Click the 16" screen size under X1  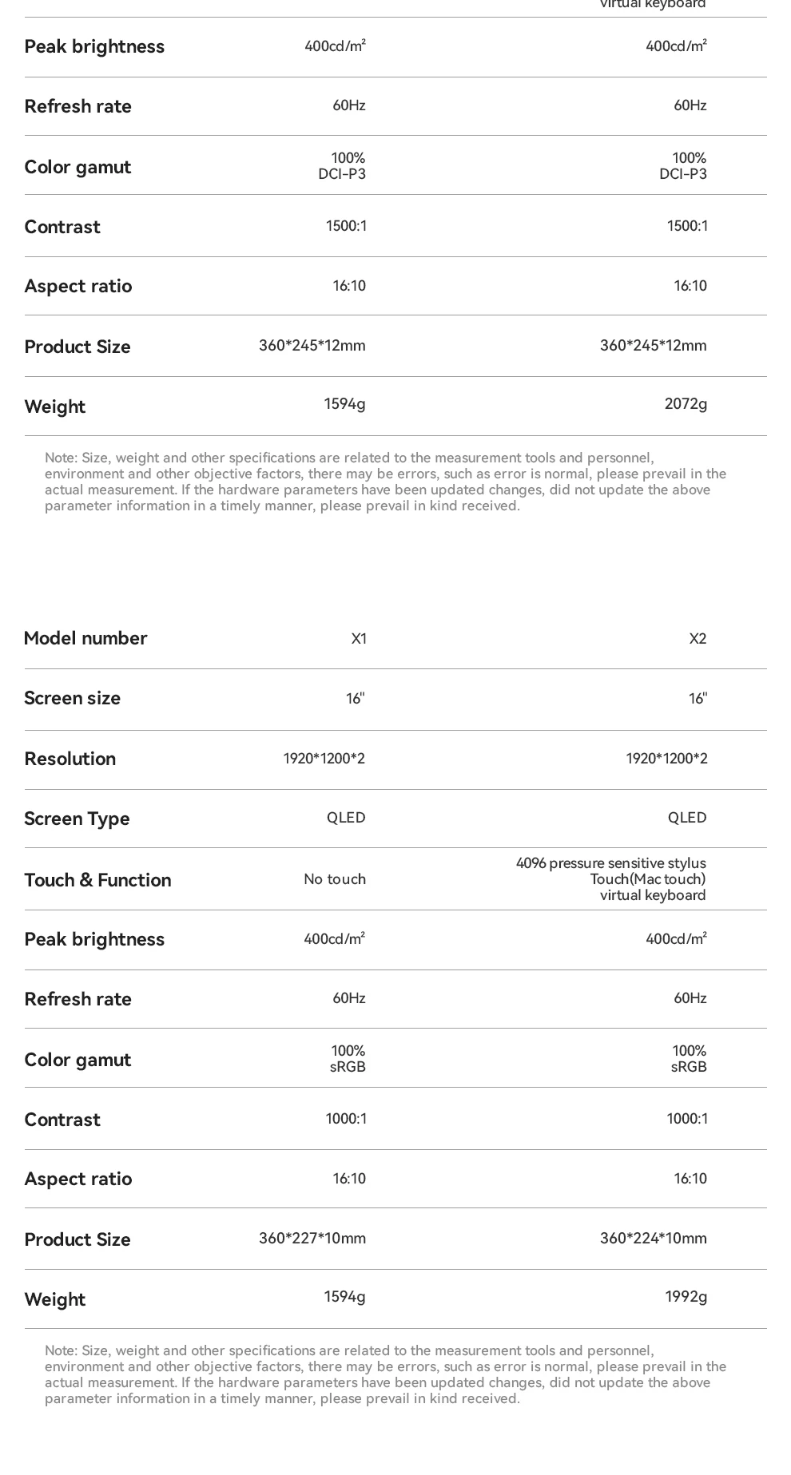(355, 699)
